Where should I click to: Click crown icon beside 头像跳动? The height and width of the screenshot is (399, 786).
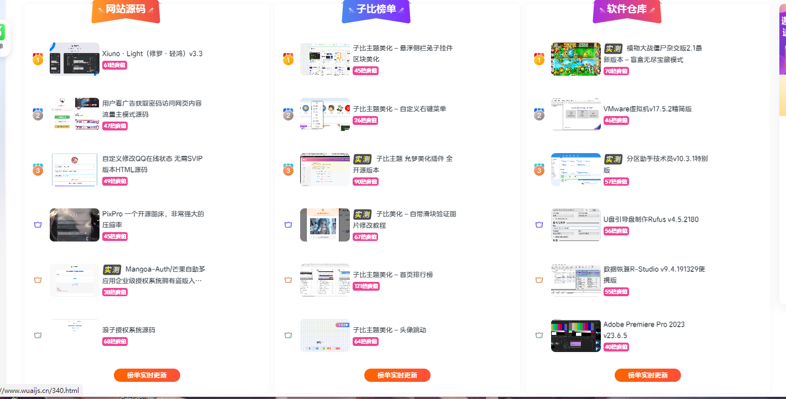click(288, 335)
